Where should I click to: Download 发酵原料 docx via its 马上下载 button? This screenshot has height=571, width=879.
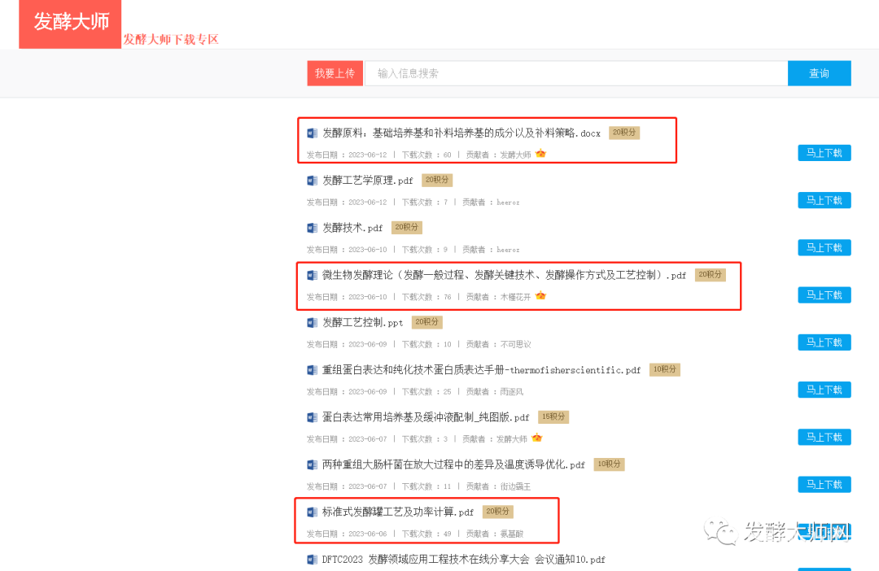(x=824, y=153)
